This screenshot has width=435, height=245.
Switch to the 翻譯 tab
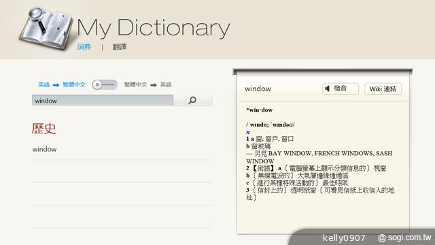pyautogui.click(x=120, y=47)
